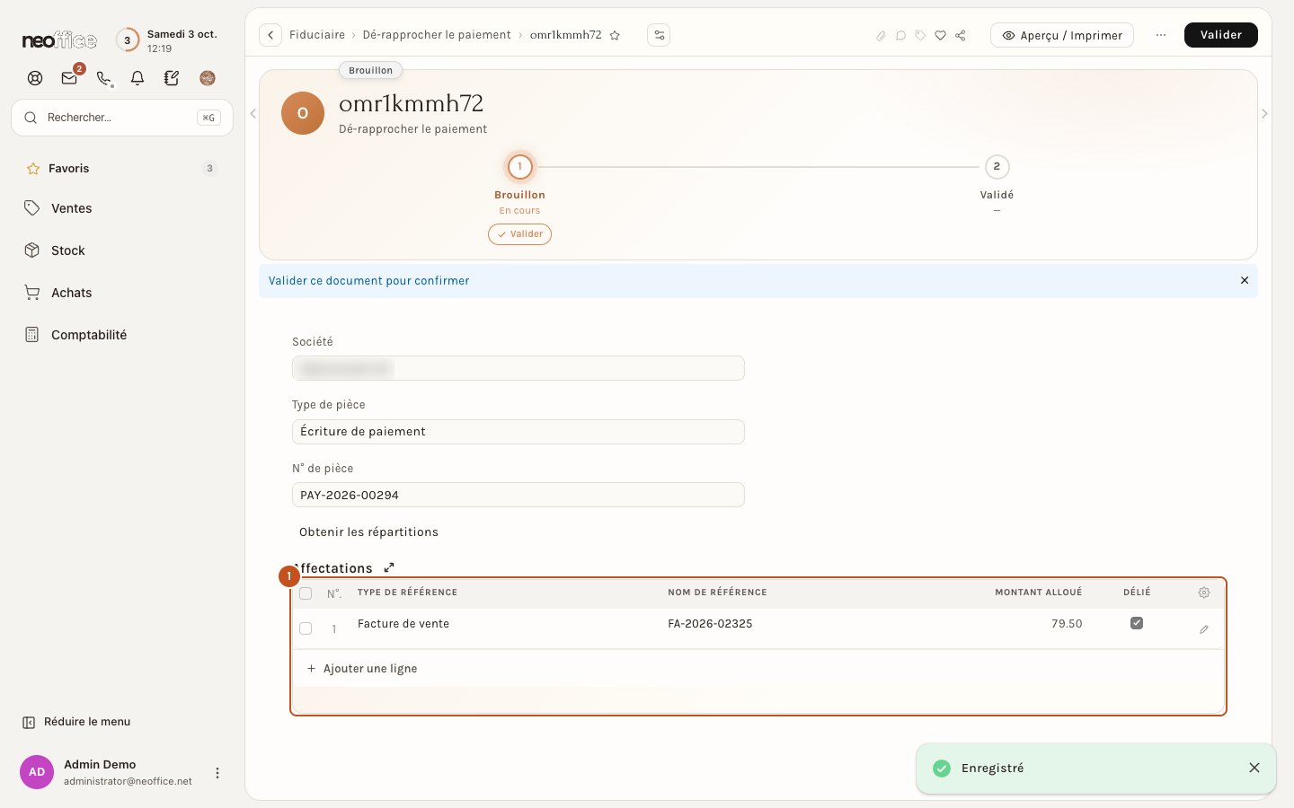Open the mail inbox icon
Image resolution: width=1294 pixels, height=808 pixels.
click(x=69, y=78)
